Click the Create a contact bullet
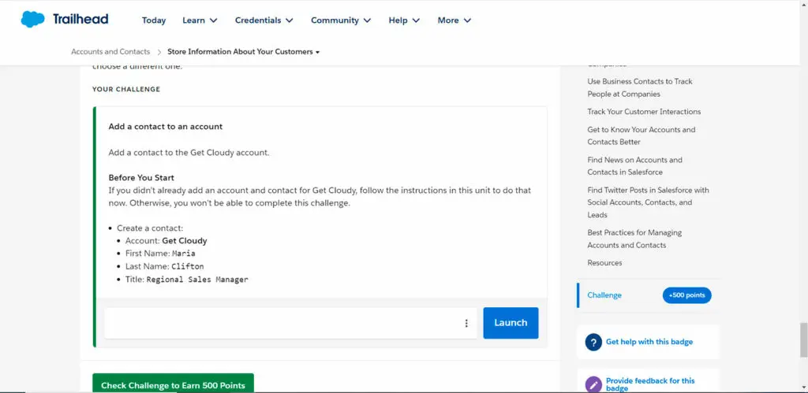Image resolution: width=808 pixels, height=393 pixels. (x=150, y=228)
